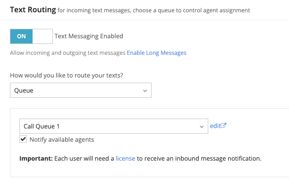Screen dimensions: 289x180
Task: Open the Call Queue 1 selector
Action: tap(114, 126)
